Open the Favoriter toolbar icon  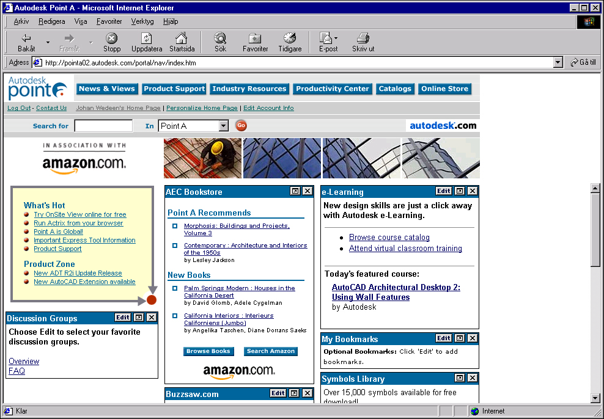(255, 42)
